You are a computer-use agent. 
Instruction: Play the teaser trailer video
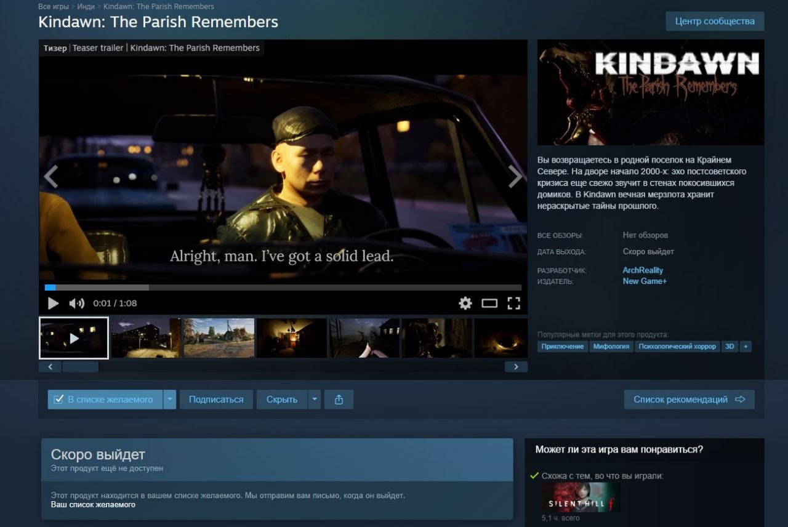click(x=54, y=303)
